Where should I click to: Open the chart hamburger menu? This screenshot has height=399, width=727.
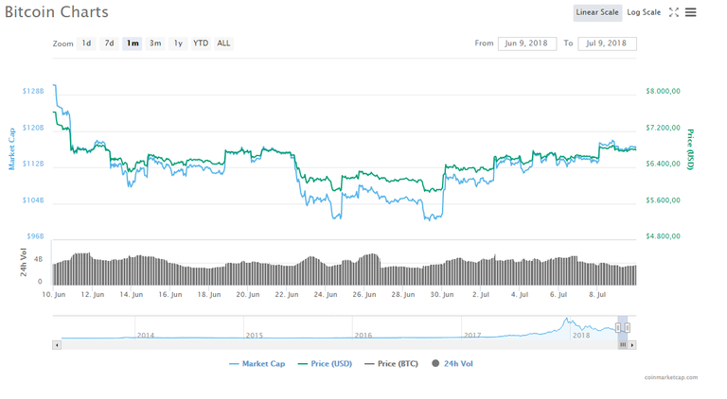pos(691,12)
